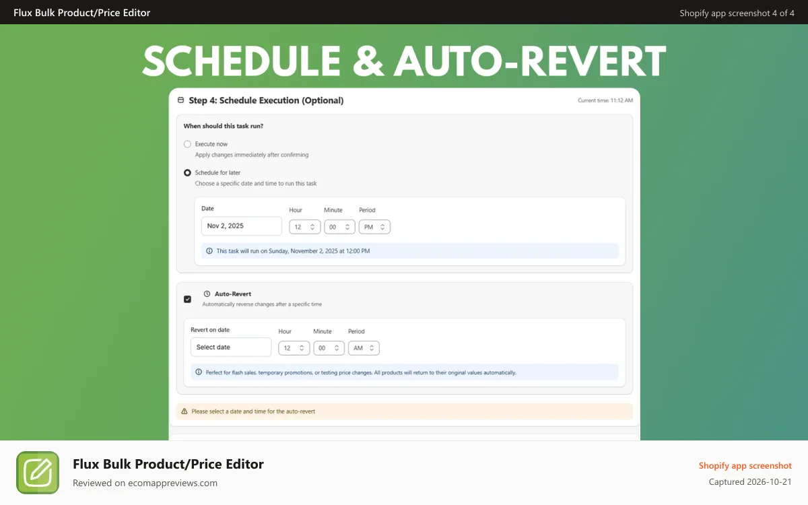Click 'Please select a date and time' warning
This screenshot has height=505, width=808.
click(253, 411)
